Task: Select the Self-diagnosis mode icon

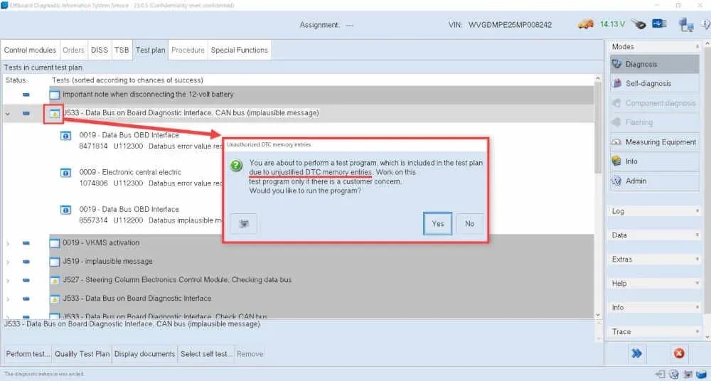Action: (x=616, y=83)
